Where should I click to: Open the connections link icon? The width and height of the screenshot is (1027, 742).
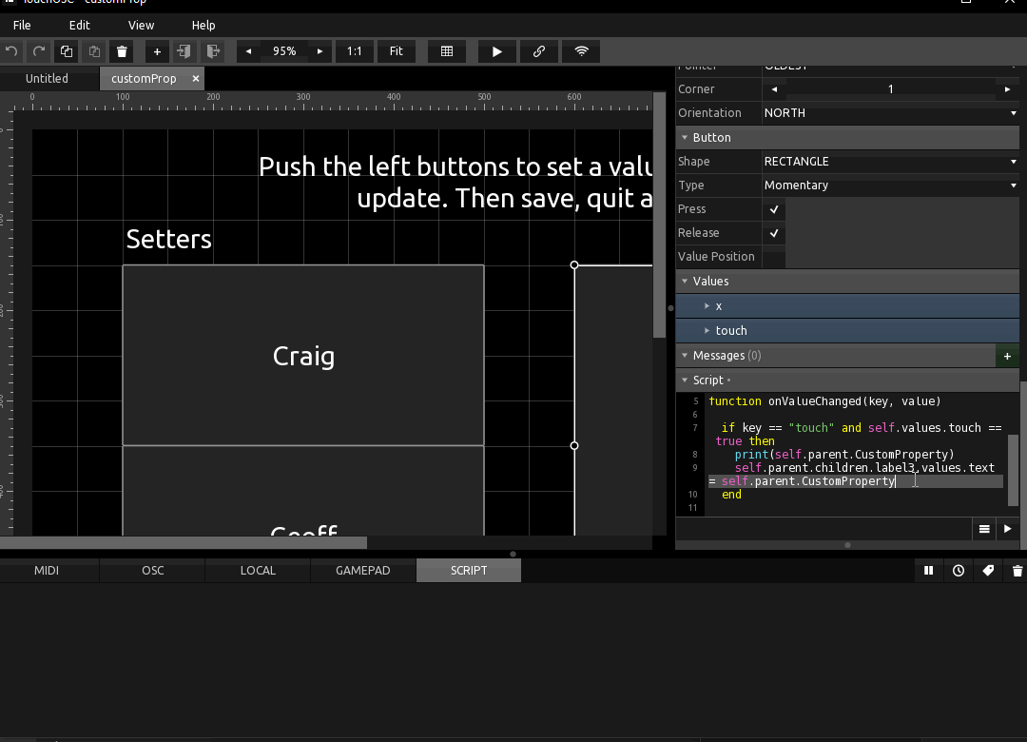tap(539, 51)
